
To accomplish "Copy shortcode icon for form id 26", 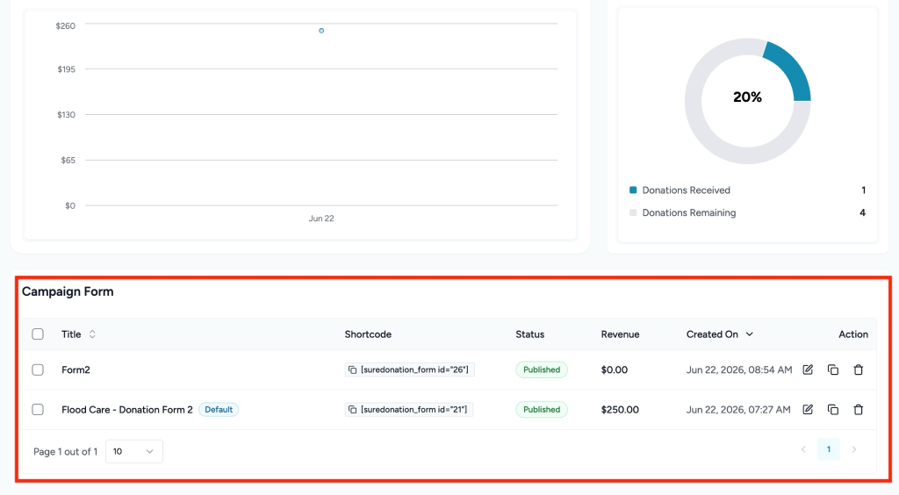I will point(353,370).
